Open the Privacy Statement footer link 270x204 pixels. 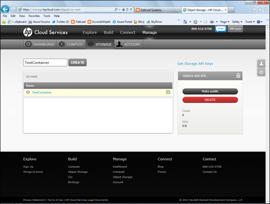coord(34,200)
